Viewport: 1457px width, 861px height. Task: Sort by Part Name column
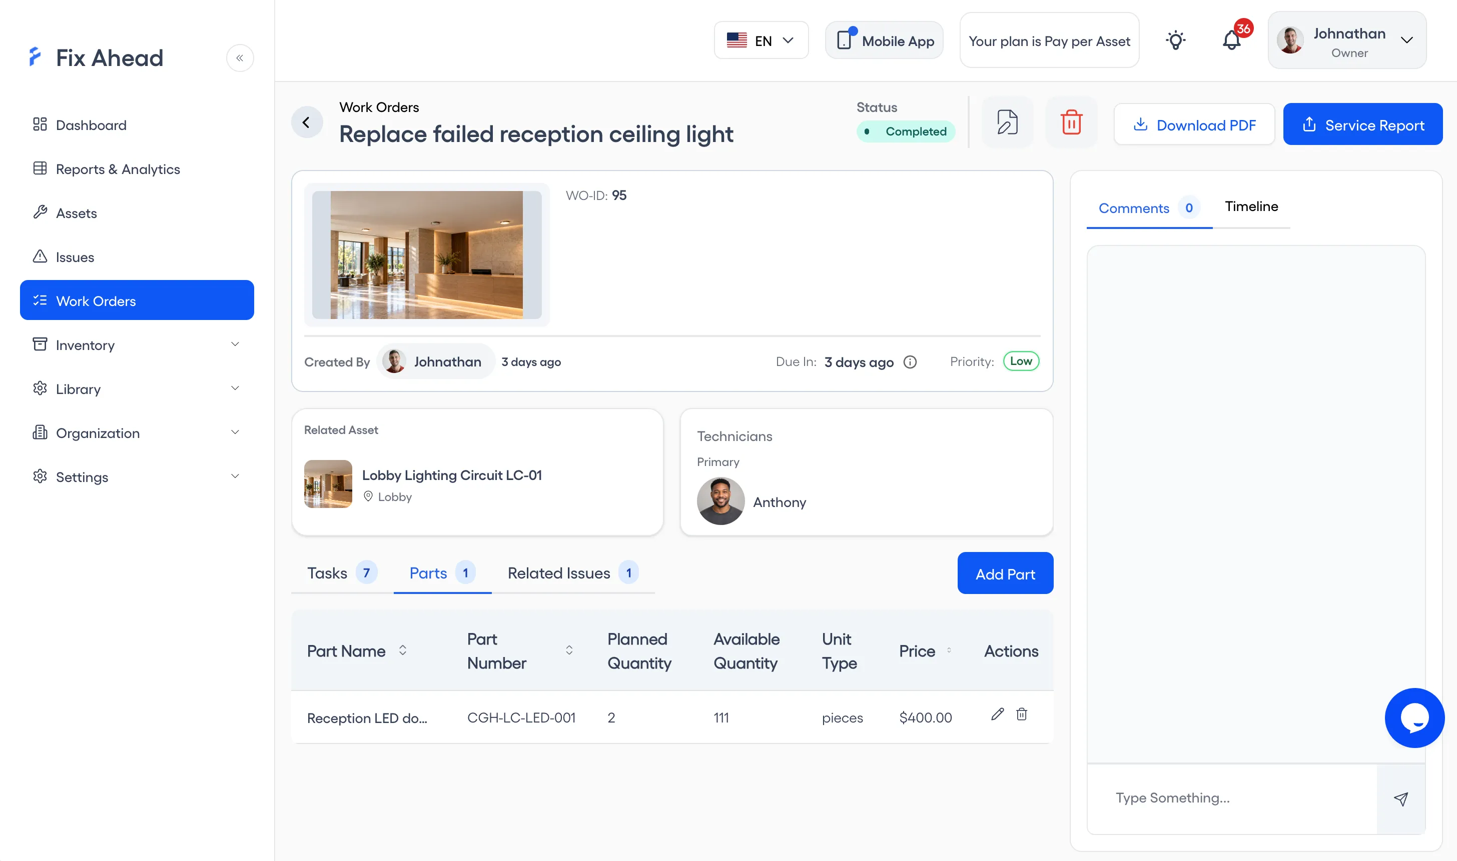point(402,650)
